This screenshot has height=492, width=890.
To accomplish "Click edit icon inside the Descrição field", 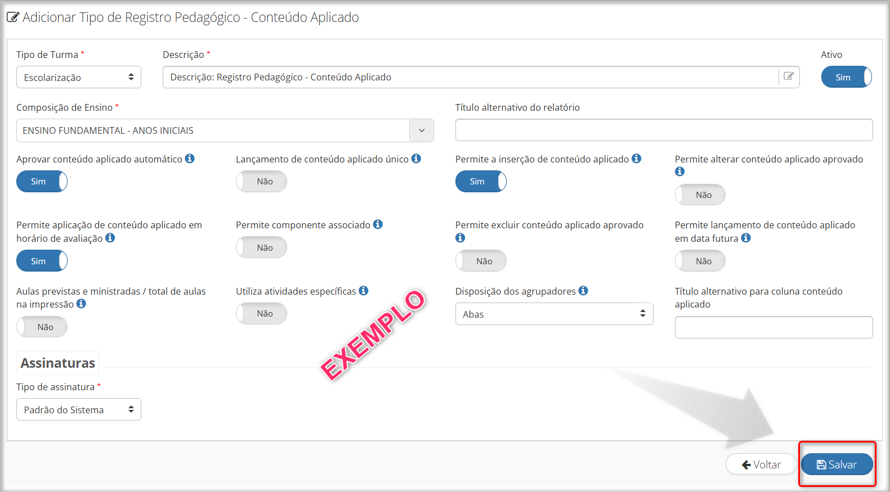I will point(789,76).
